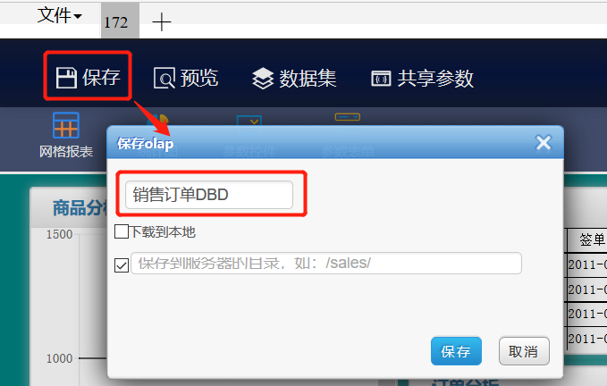The width and height of the screenshot is (607, 386).
Task: Select the 网格报表 grid report icon
Action: [x=66, y=125]
